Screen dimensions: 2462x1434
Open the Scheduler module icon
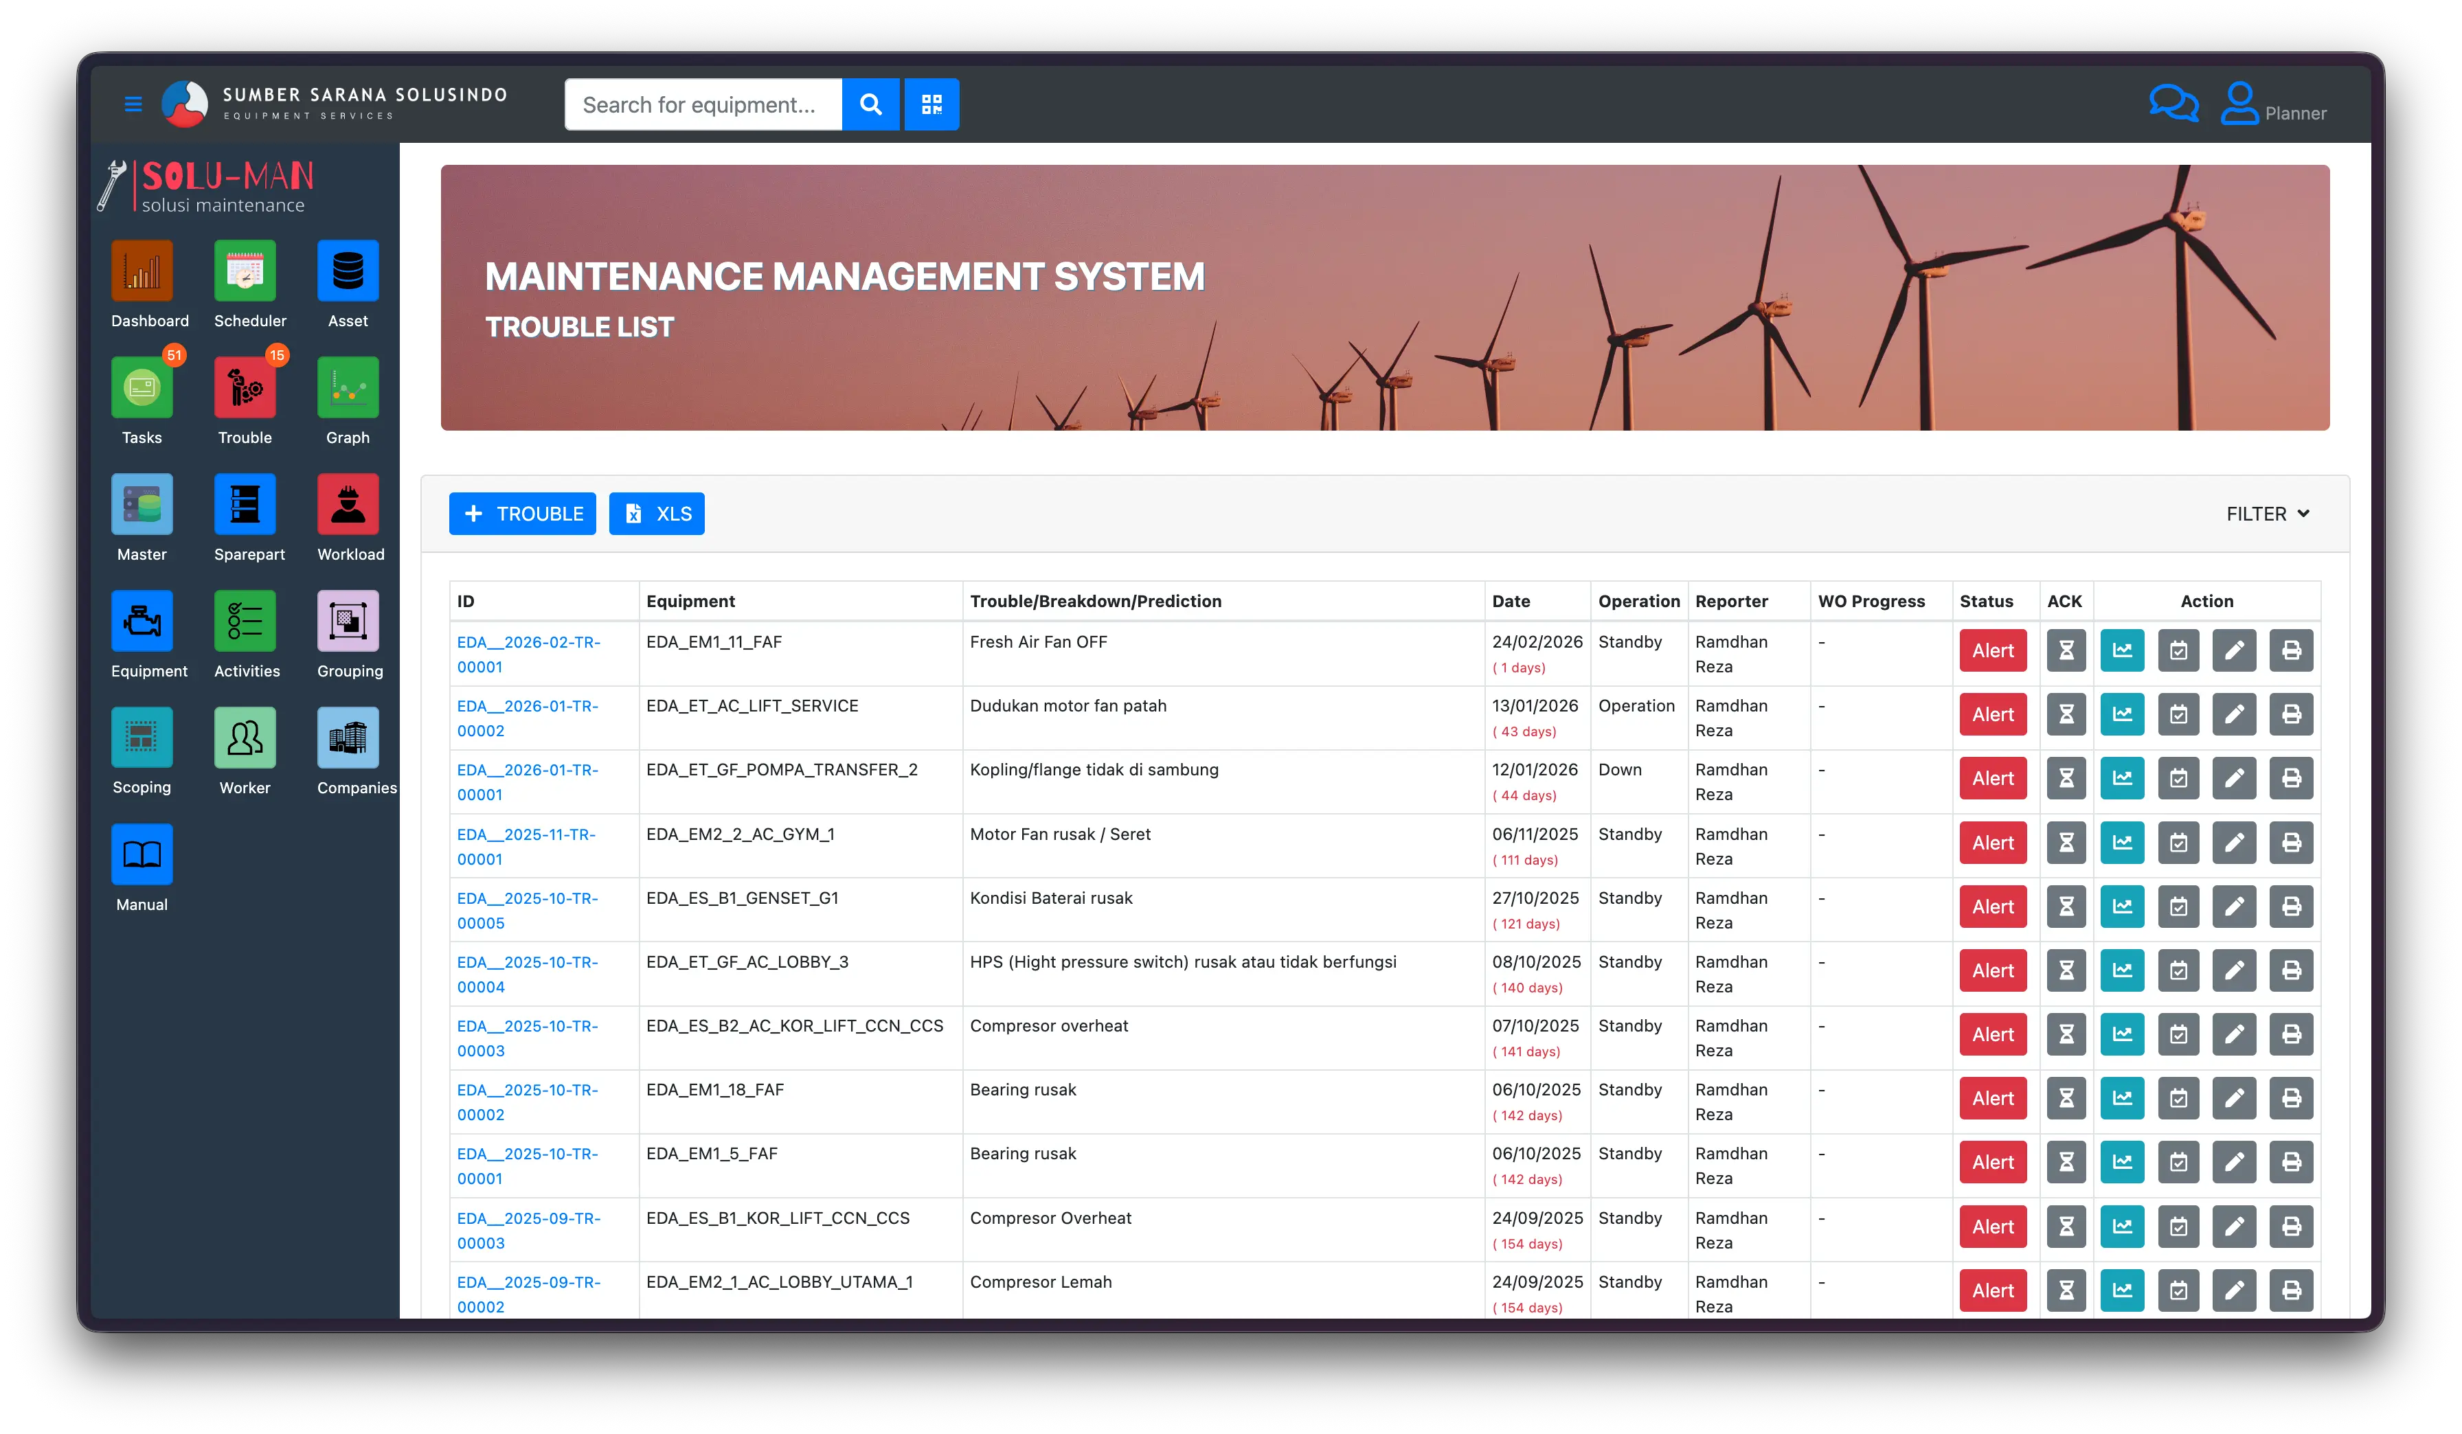(x=245, y=271)
